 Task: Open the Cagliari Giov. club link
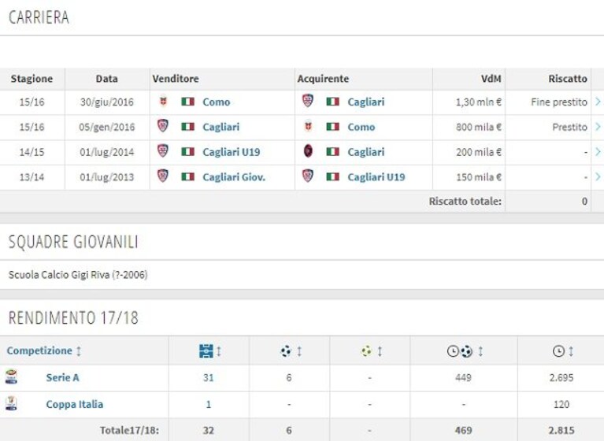[234, 177]
